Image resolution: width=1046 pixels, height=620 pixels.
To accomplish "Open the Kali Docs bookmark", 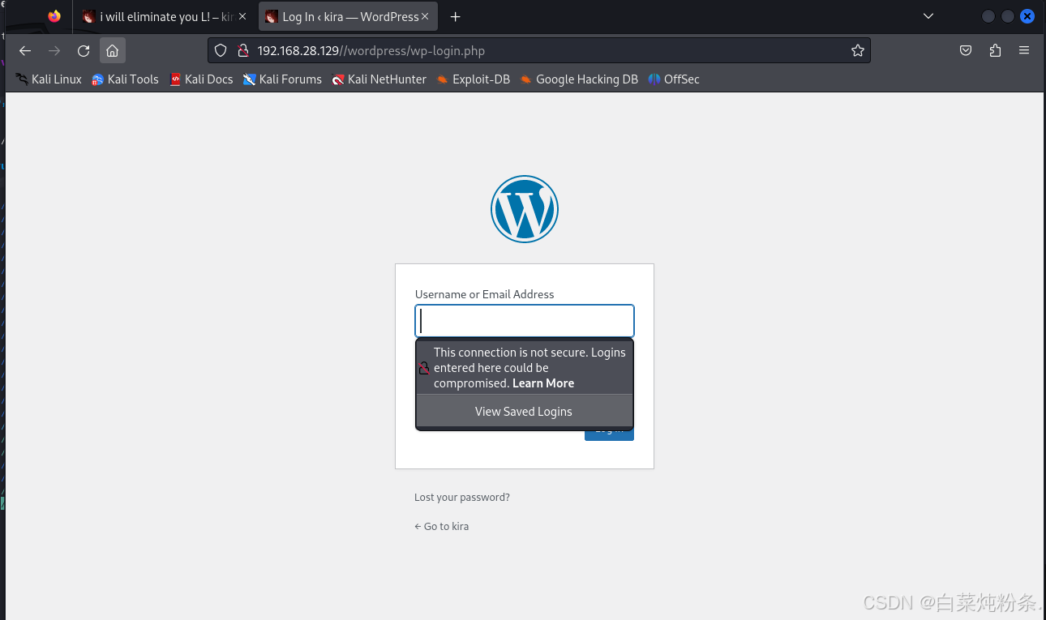I will (x=201, y=79).
